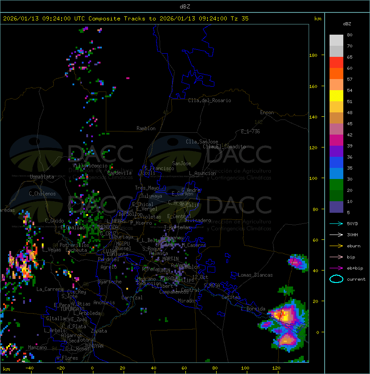This screenshot has width=370, height=374.
Task: Click the Catitas place label
Action: pyautogui.click(x=231, y=297)
